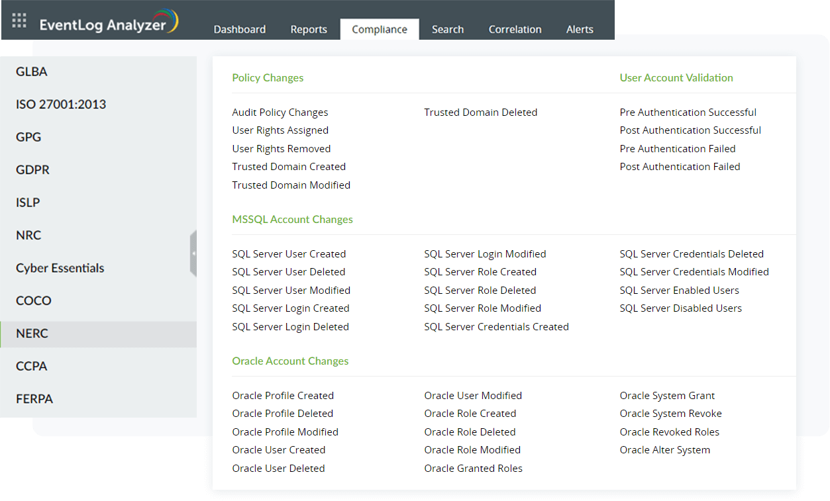This screenshot has height=501, width=830.
Task: Collapse the sidebar using the handle arrow
Action: click(193, 253)
